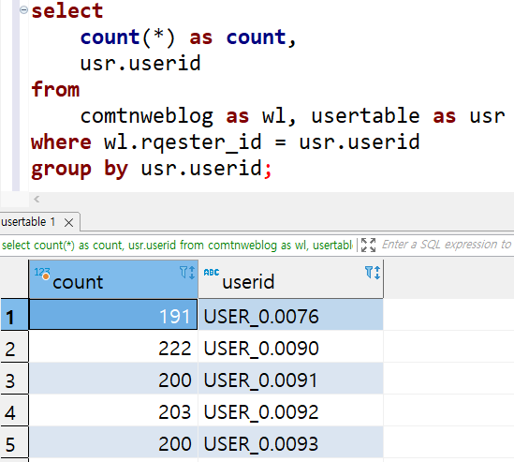Select the USER_0.0093 cell
Viewport: 514px width, 462px height.
coord(290,442)
